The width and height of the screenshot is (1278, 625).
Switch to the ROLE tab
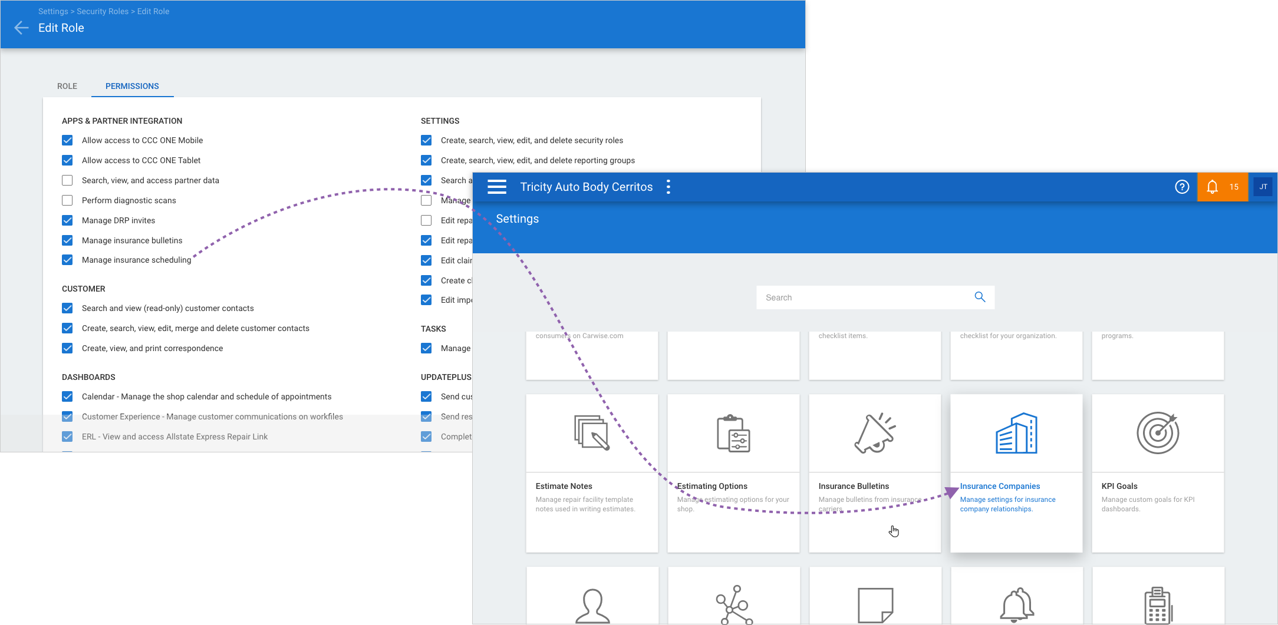[67, 86]
